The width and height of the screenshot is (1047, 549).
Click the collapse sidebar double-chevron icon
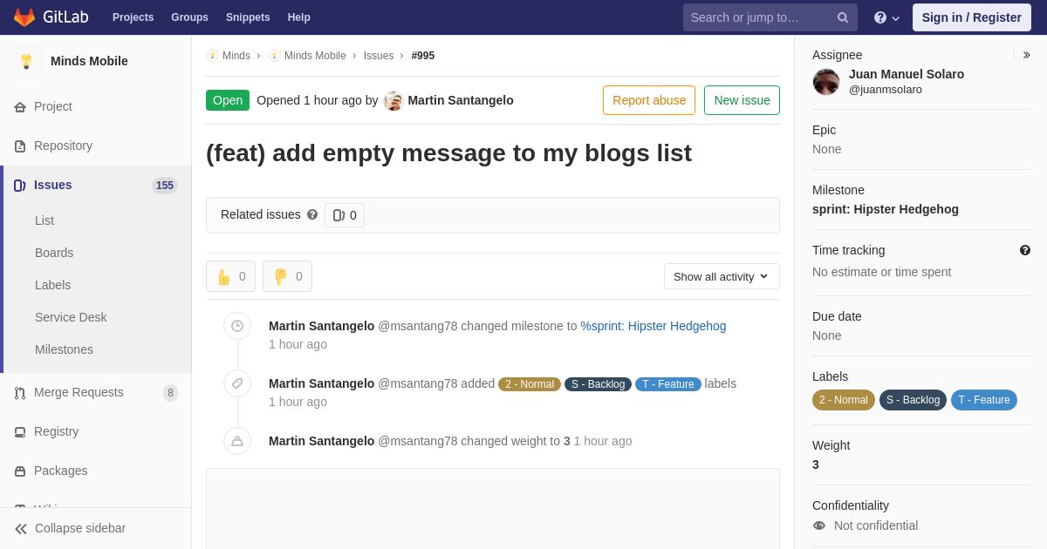coord(21,529)
